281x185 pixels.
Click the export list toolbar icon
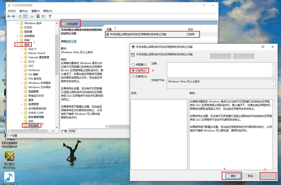click(x=32, y=16)
